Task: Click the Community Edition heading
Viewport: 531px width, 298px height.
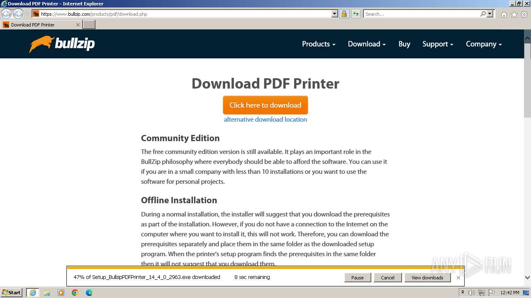Action: click(180, 138)
